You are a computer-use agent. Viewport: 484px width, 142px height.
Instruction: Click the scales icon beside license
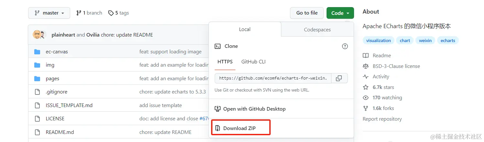(x=366, y=66)
